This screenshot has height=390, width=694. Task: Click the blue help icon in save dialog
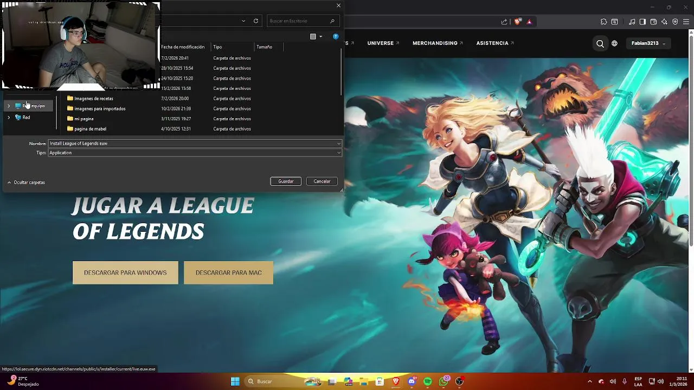coord(336,36)
